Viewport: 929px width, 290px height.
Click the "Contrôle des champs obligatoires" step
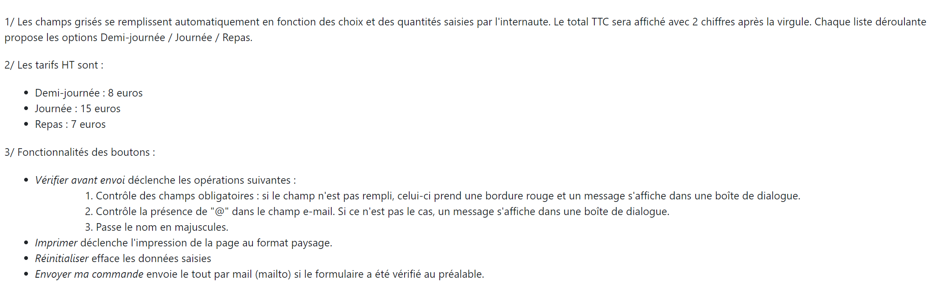pyautogui.click(x=175, y=196)
